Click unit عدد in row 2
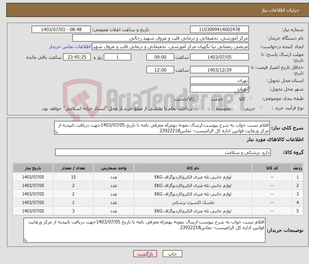Image resolution: width=309 pixels, height=264 pixels. [x=114, y=185]
